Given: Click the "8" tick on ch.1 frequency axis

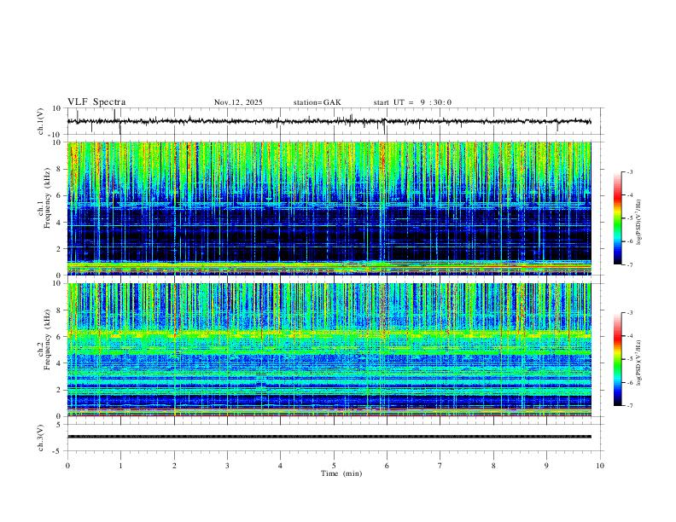Looking at the screenshot, I should coord(60,169).
